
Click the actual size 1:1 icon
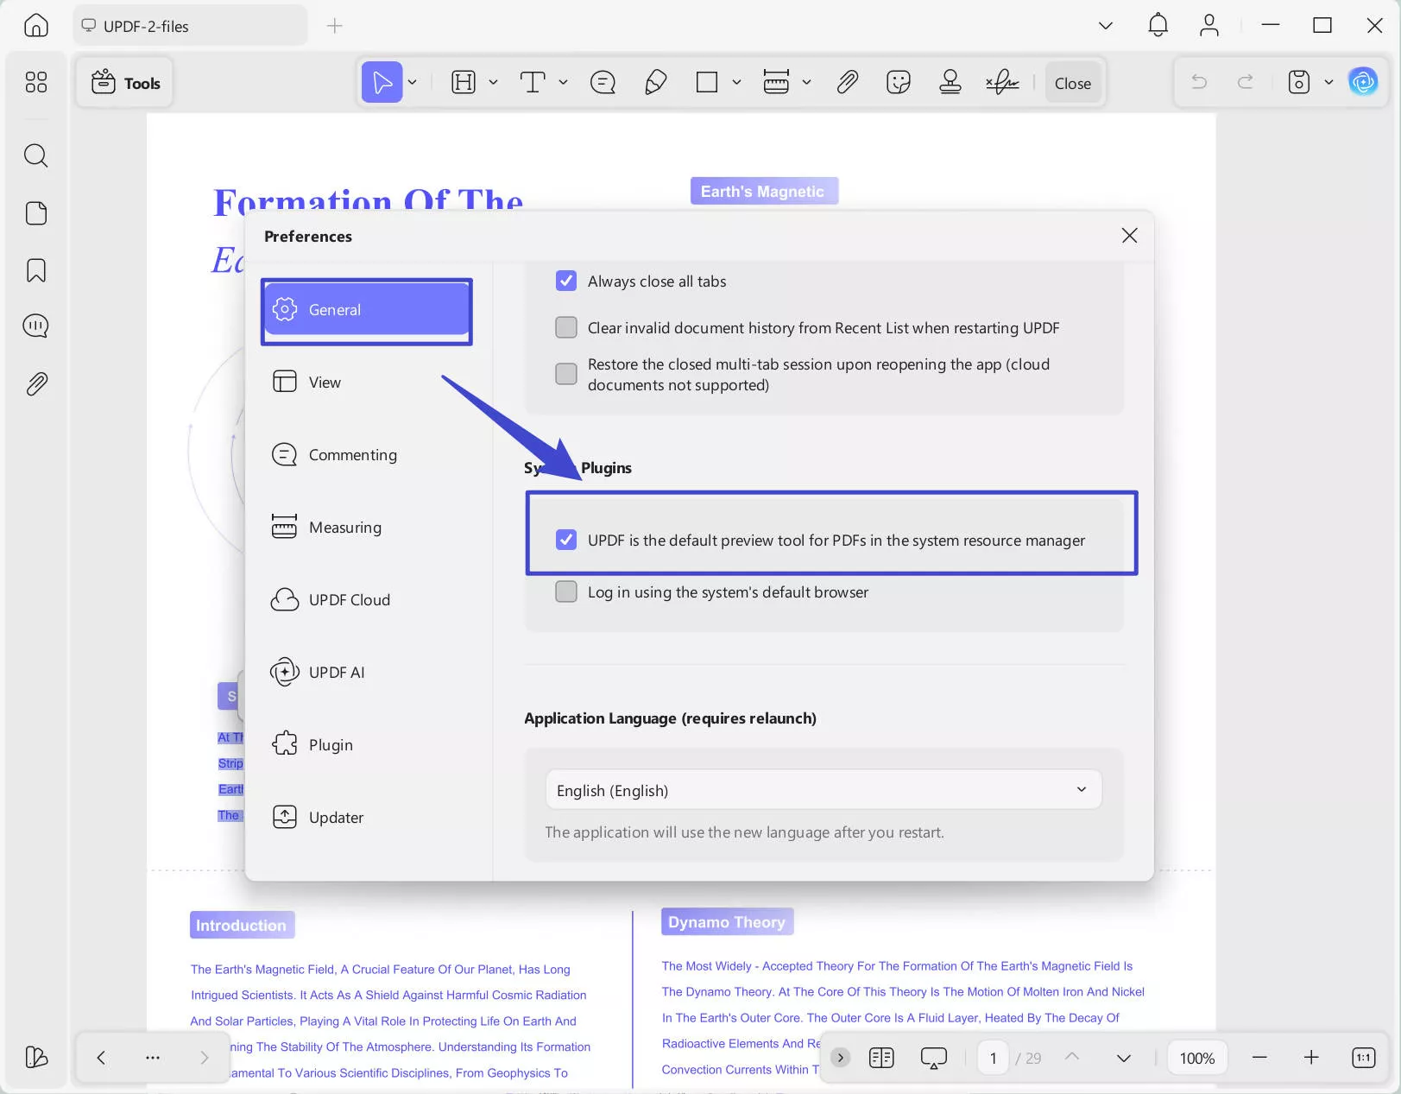click(1363, 1058)
